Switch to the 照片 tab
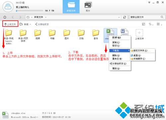 (x=88, y=7)
